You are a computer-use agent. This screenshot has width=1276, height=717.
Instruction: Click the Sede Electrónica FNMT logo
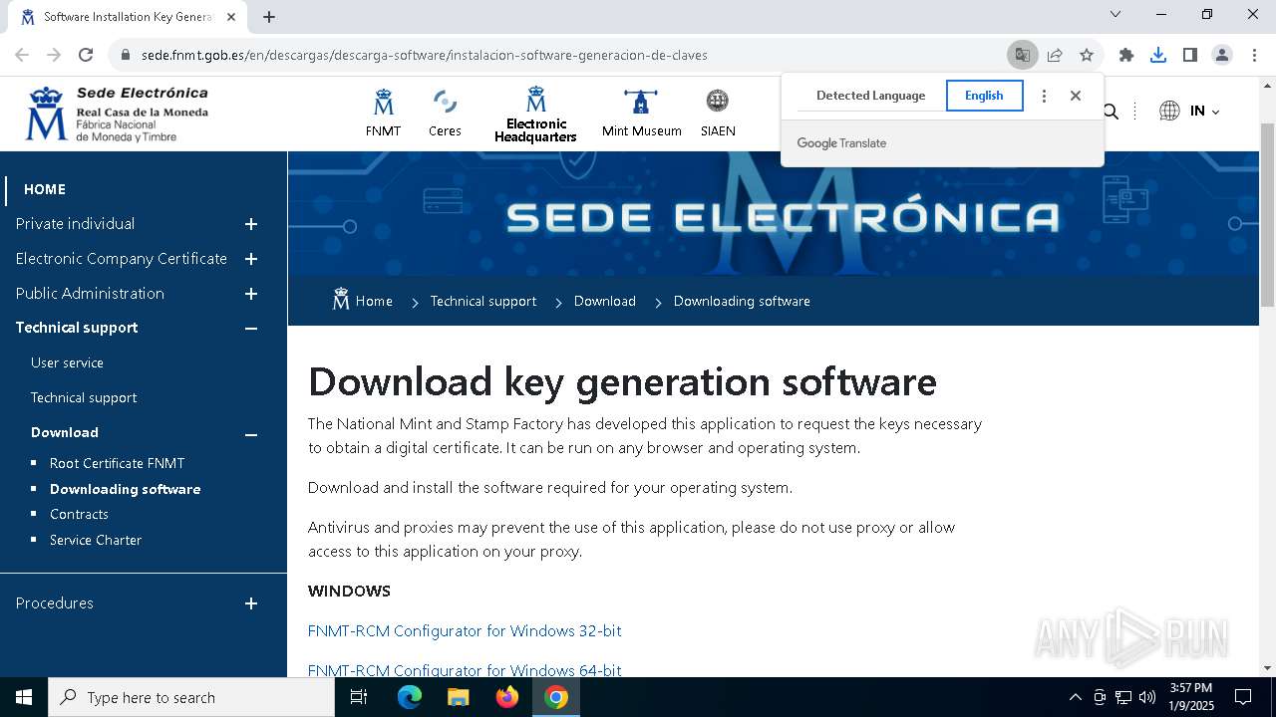118,114
